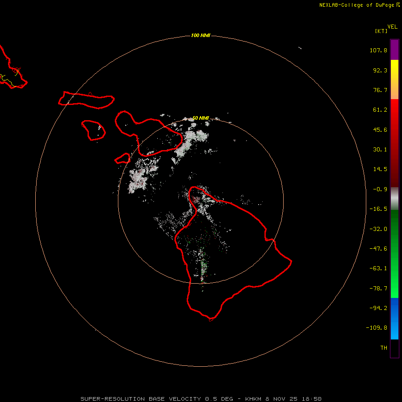Click the purple segment of the color bar
Screen dimensions: 402x402
394,50
